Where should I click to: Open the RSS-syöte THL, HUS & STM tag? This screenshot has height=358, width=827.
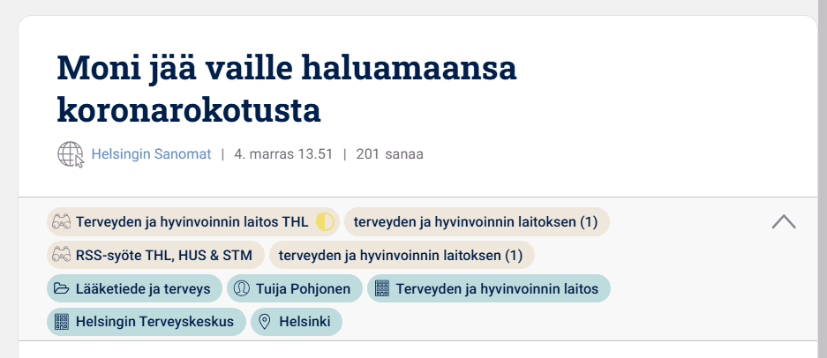pyautogui.click(x=164, y=256)
